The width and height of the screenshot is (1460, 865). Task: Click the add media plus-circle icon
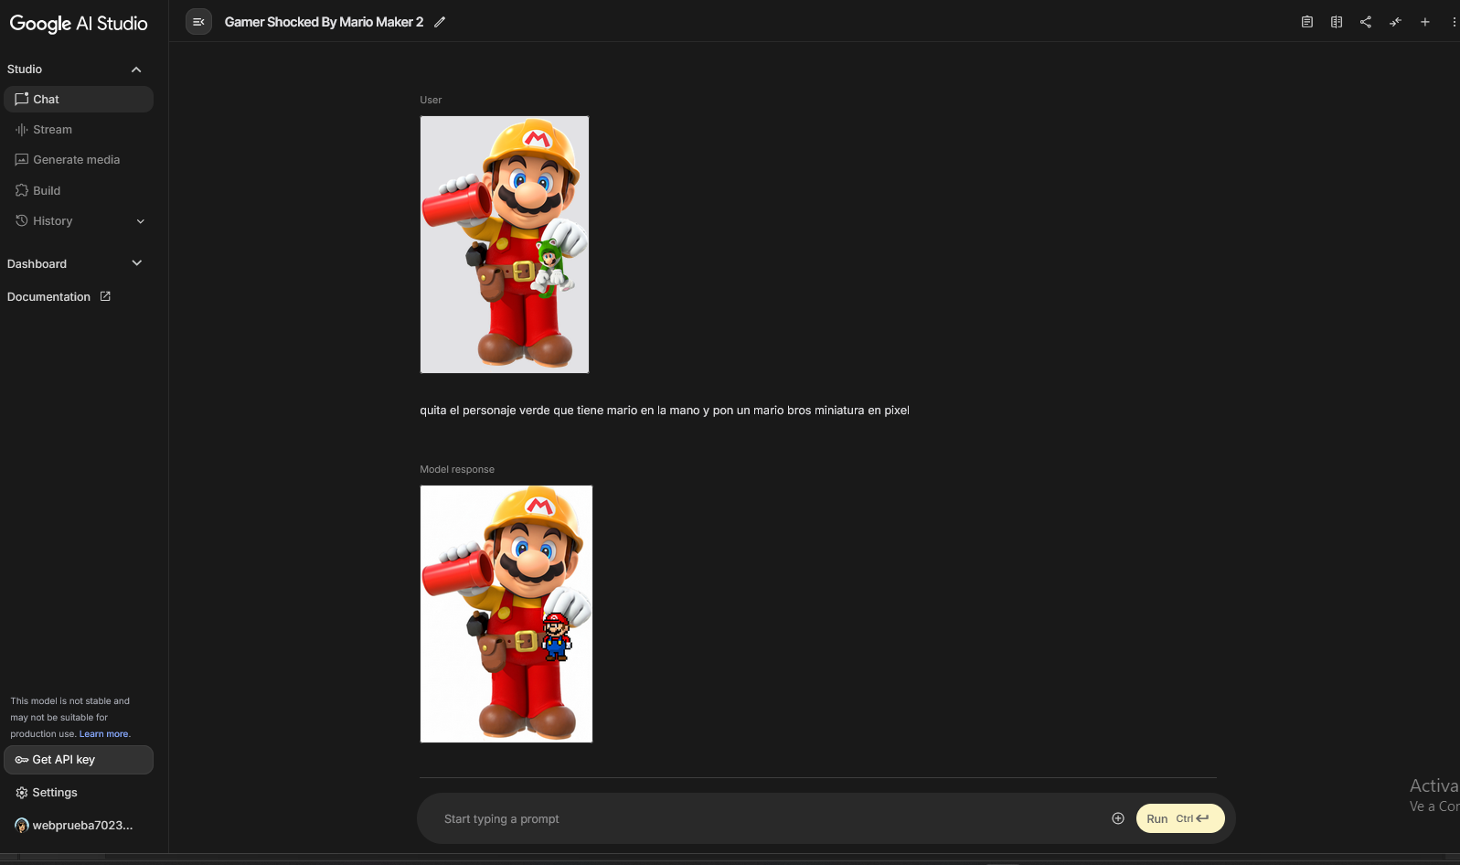[x=1118, y=818]
